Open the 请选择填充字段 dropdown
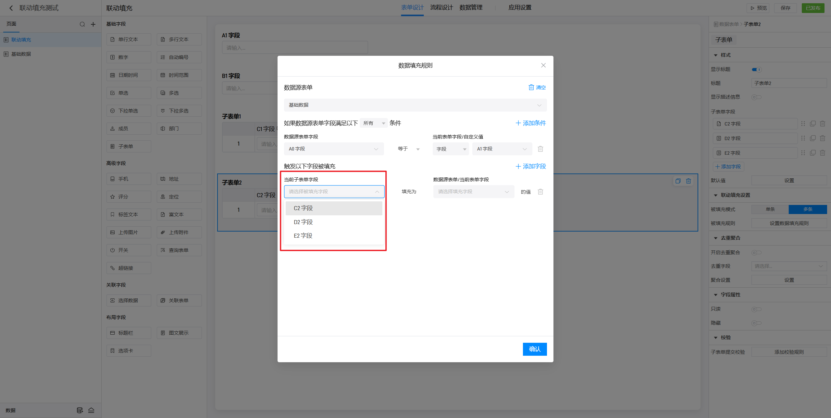 click(x=473, y=192)
